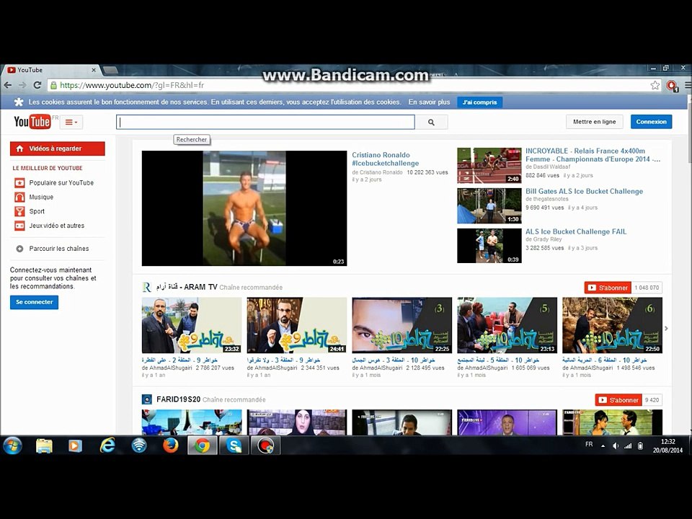Click the Sport trophy icon
Screen dimensions: 692x519
tap(19, 211)
